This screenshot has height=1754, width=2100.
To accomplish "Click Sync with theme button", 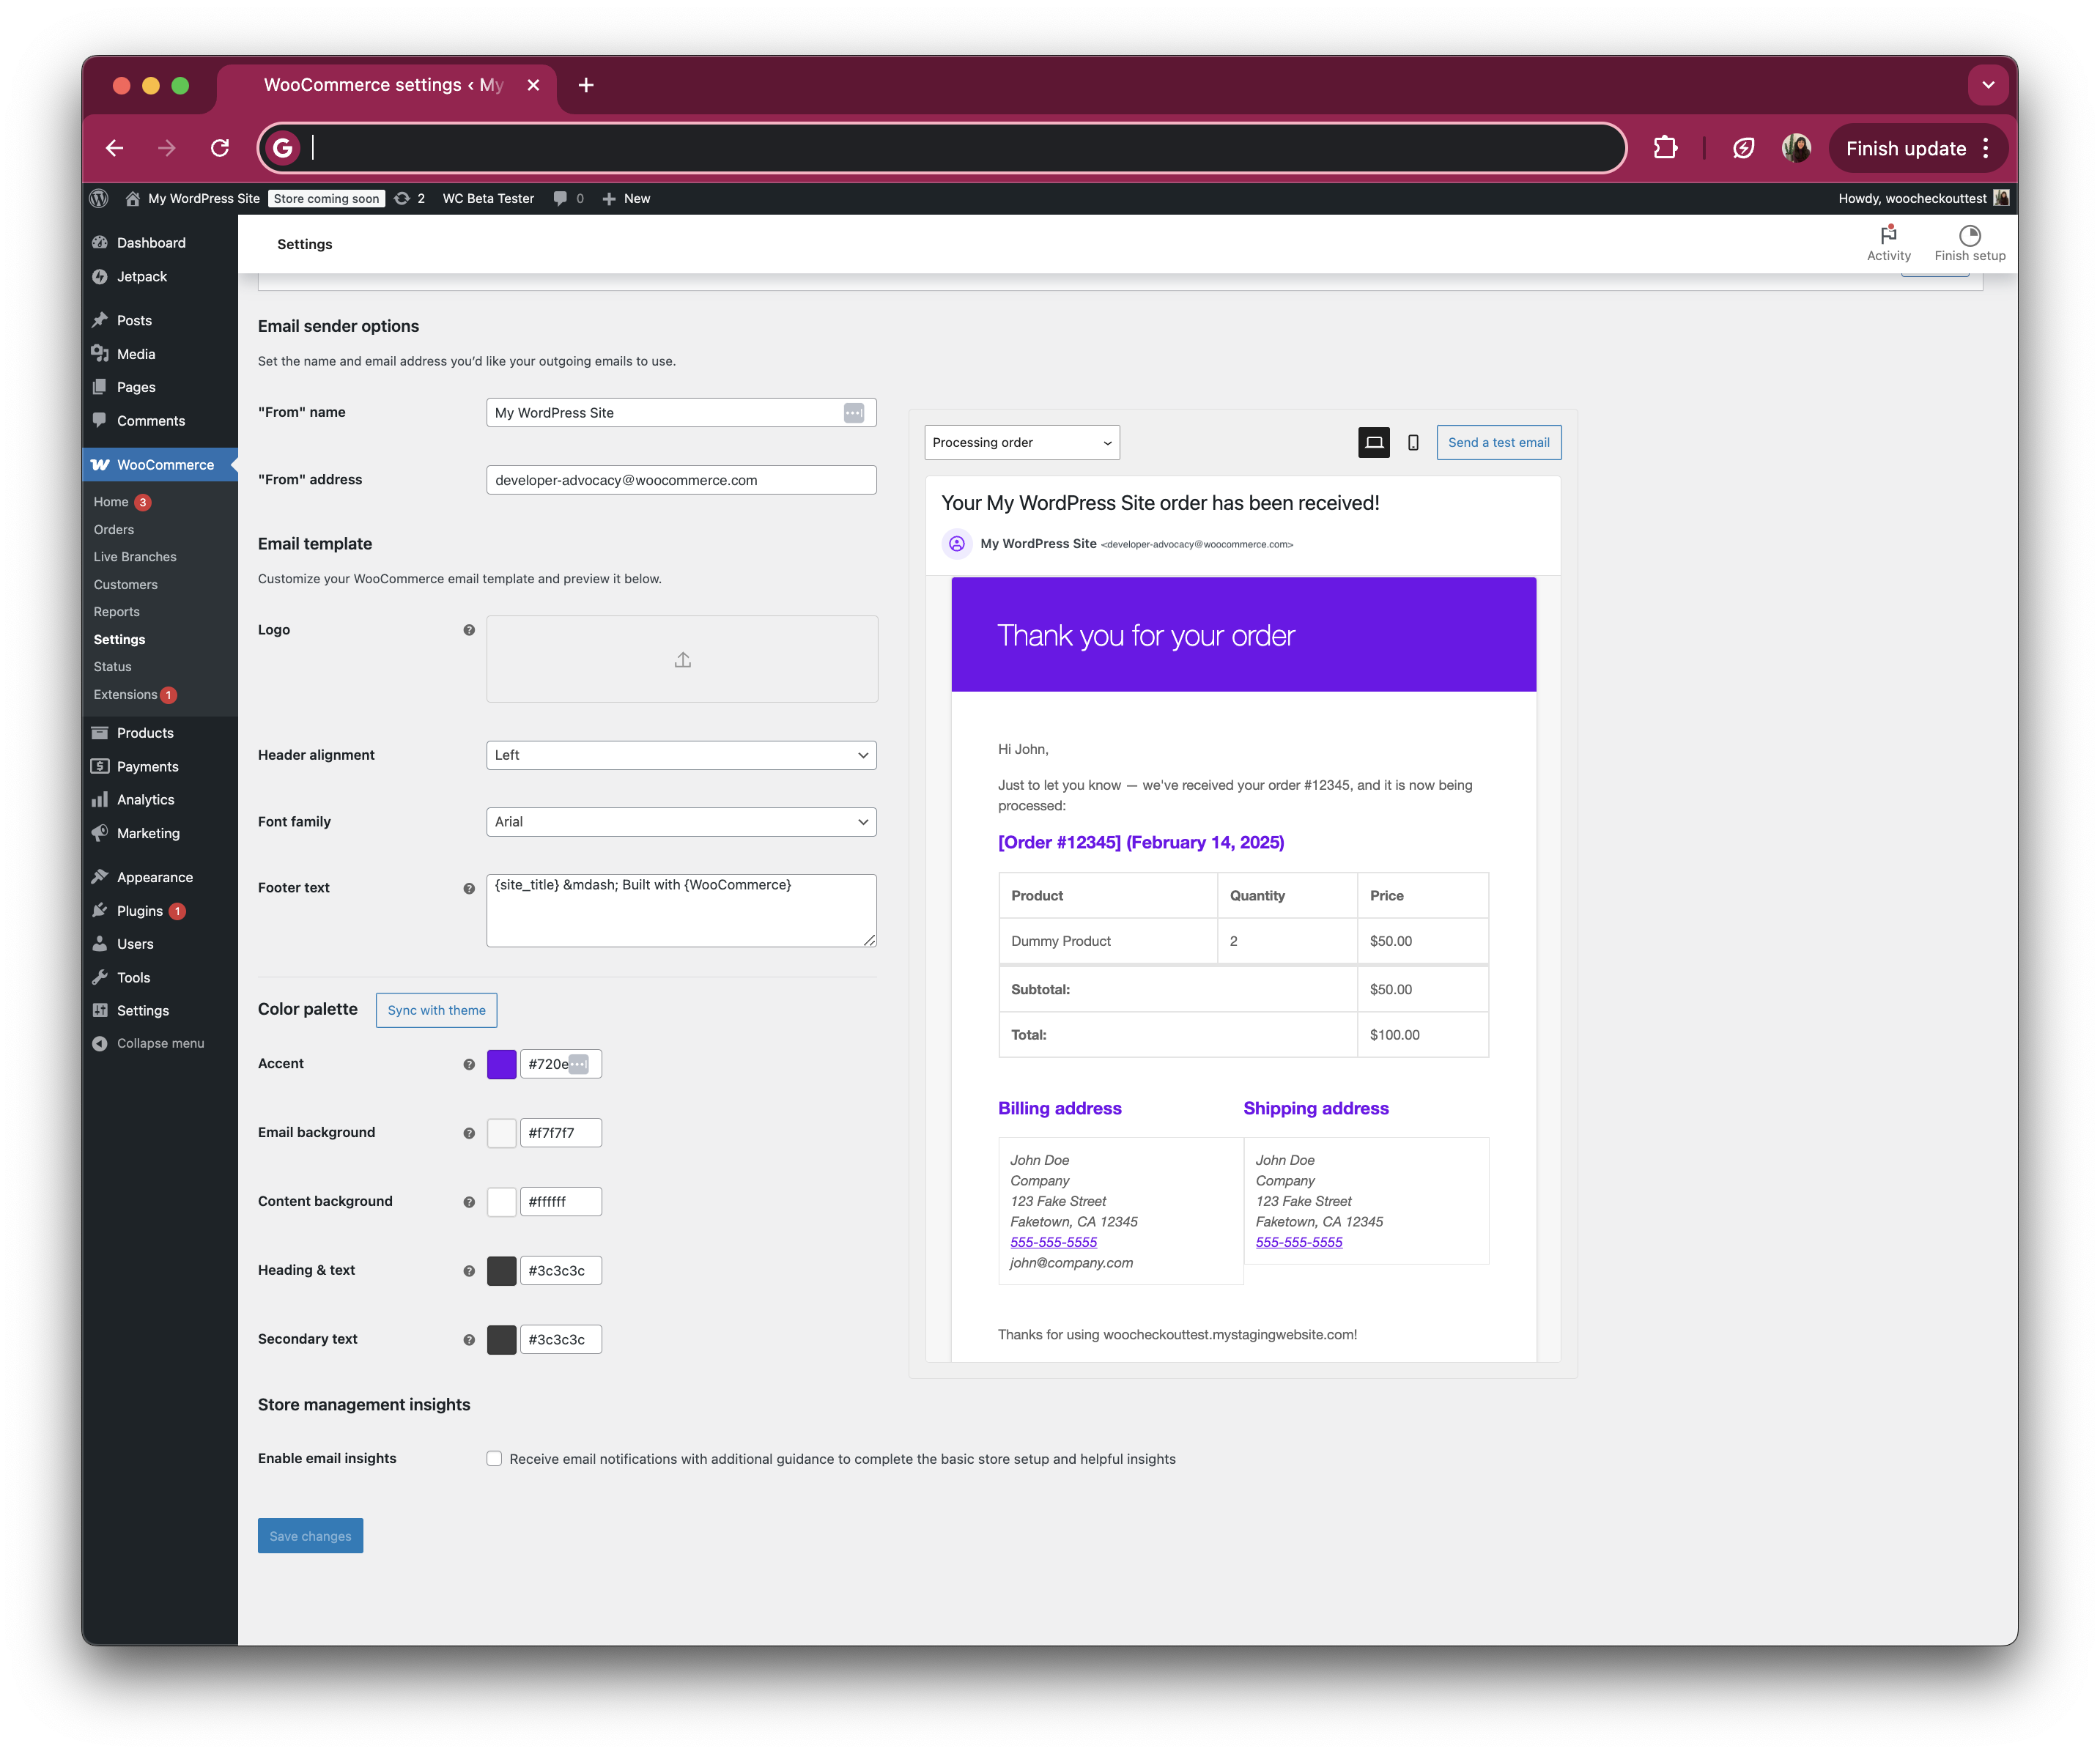I will 436,1010.
